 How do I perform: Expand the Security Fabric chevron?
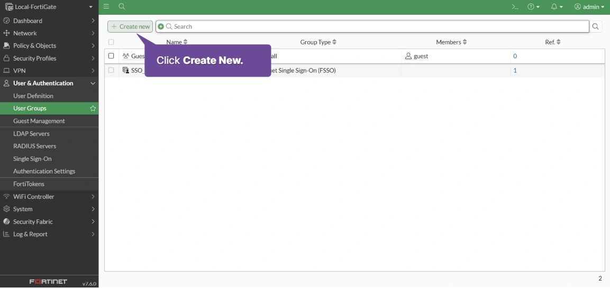click(93, 222)
